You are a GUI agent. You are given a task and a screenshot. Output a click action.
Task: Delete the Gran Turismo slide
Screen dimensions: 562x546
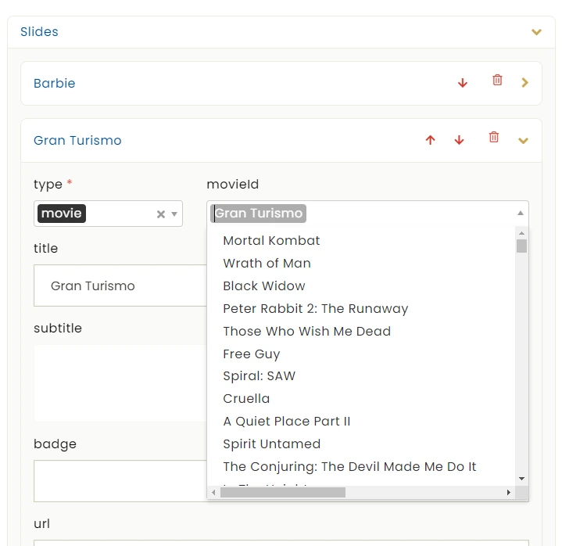coord(493,137)
